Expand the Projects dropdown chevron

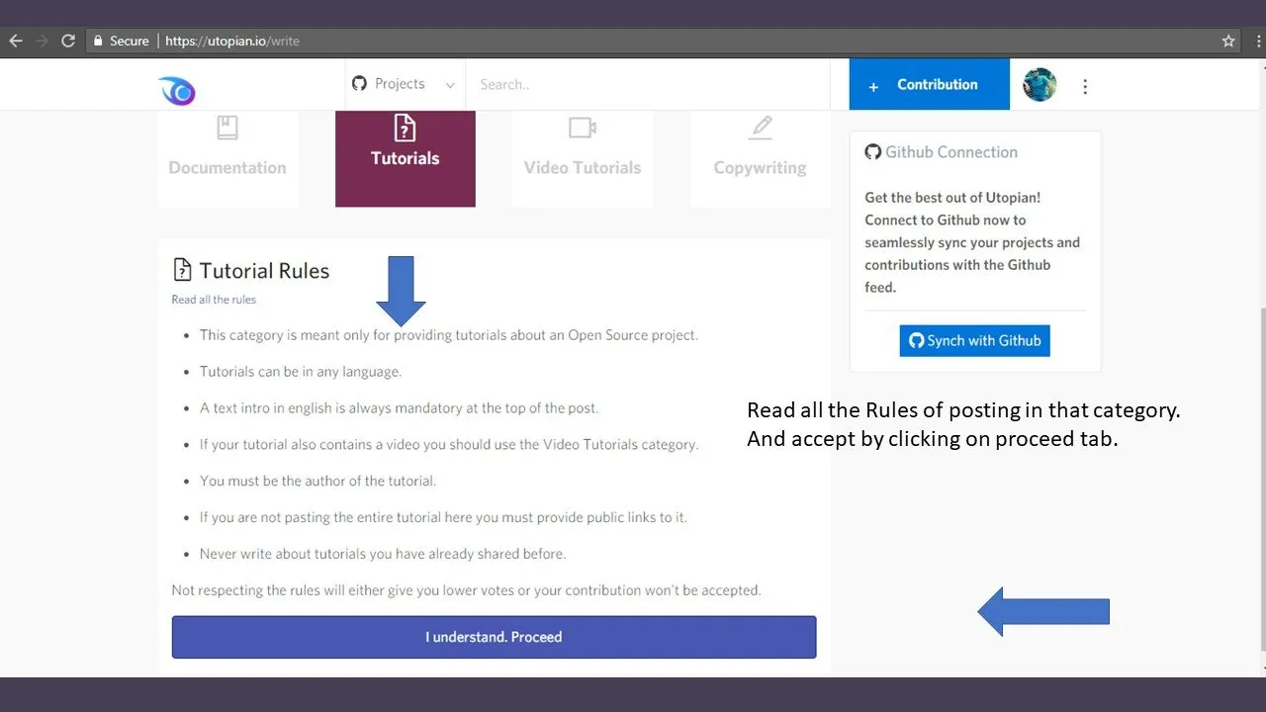[x=450, y=86]
